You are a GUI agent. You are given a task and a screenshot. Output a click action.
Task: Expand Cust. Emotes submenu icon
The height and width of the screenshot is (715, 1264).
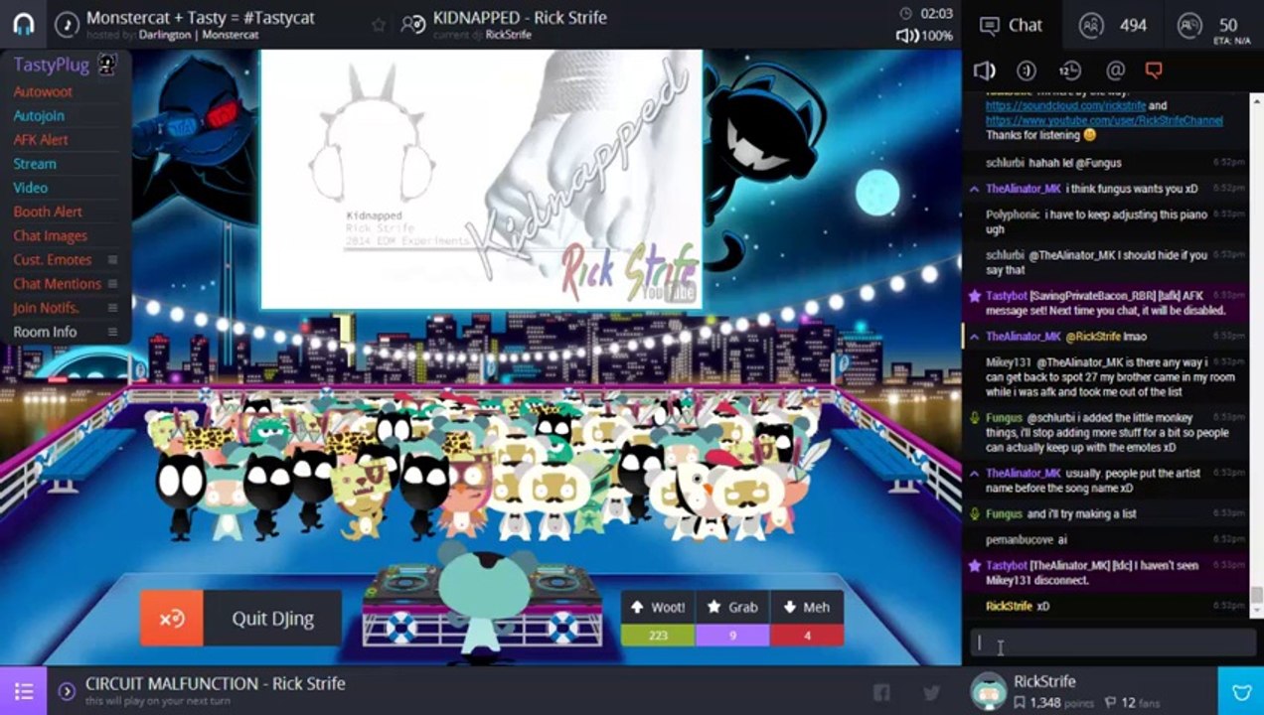pos(112,259)
